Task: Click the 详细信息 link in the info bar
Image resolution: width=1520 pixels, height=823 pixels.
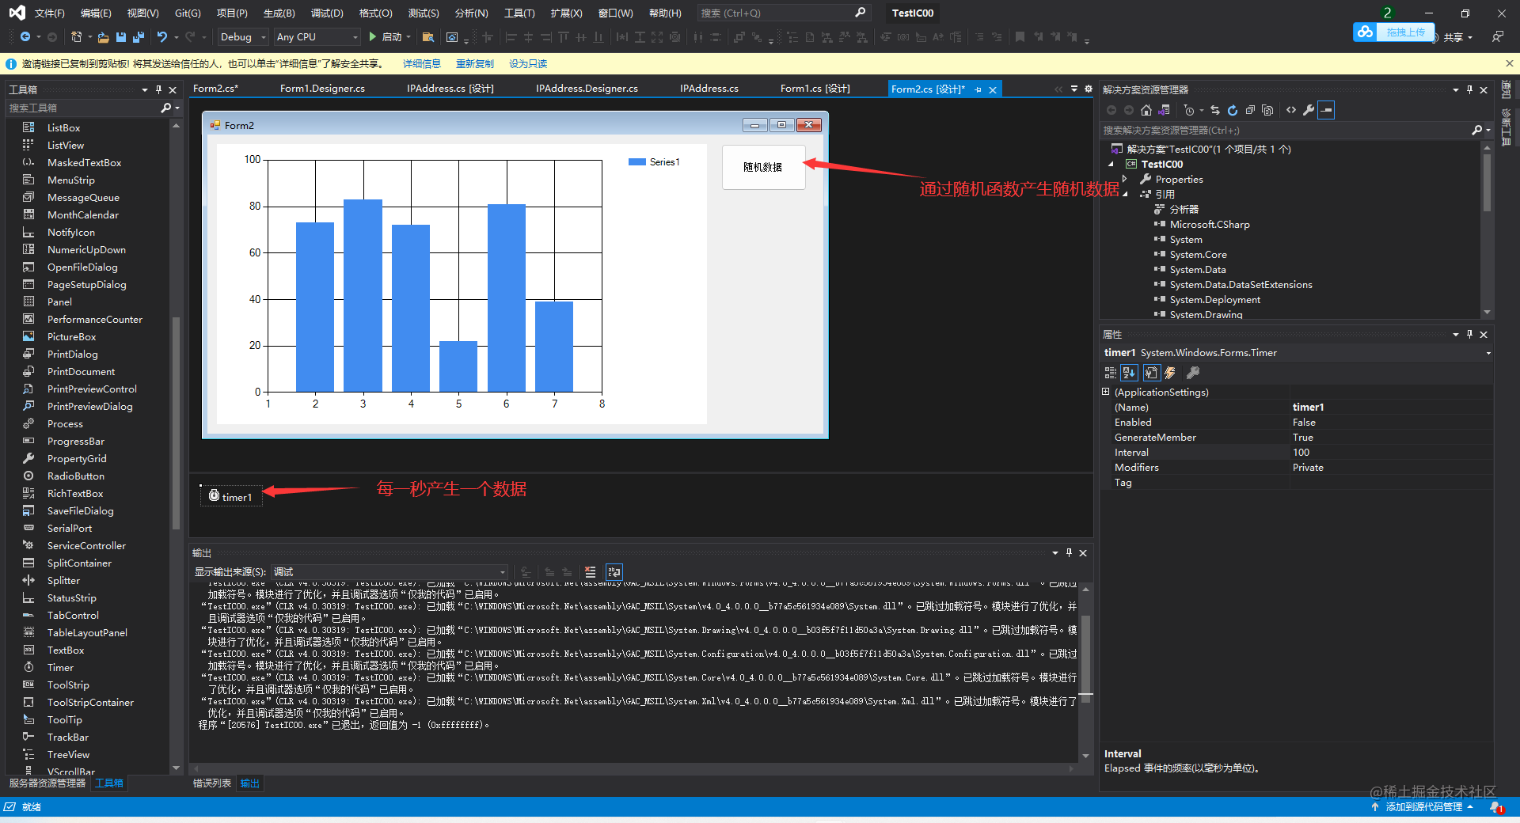Action: (x=422, y=64)
